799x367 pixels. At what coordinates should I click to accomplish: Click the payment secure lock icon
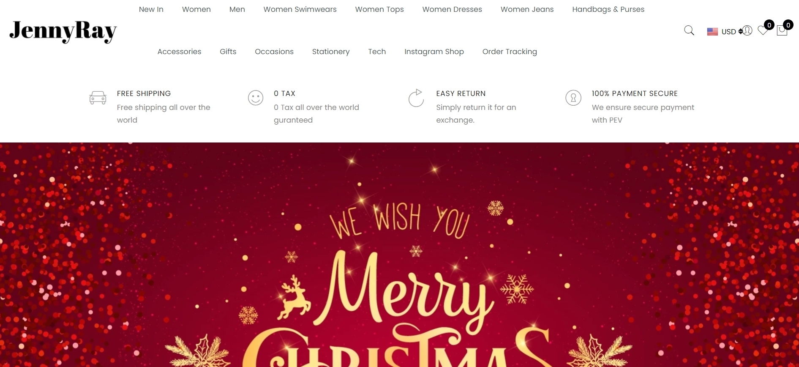click(x=573, y=98)
